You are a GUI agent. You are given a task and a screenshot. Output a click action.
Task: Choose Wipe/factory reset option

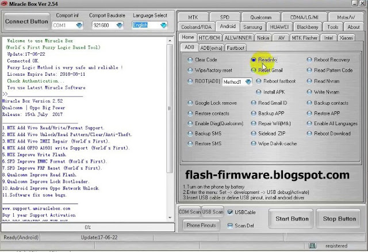210,70
